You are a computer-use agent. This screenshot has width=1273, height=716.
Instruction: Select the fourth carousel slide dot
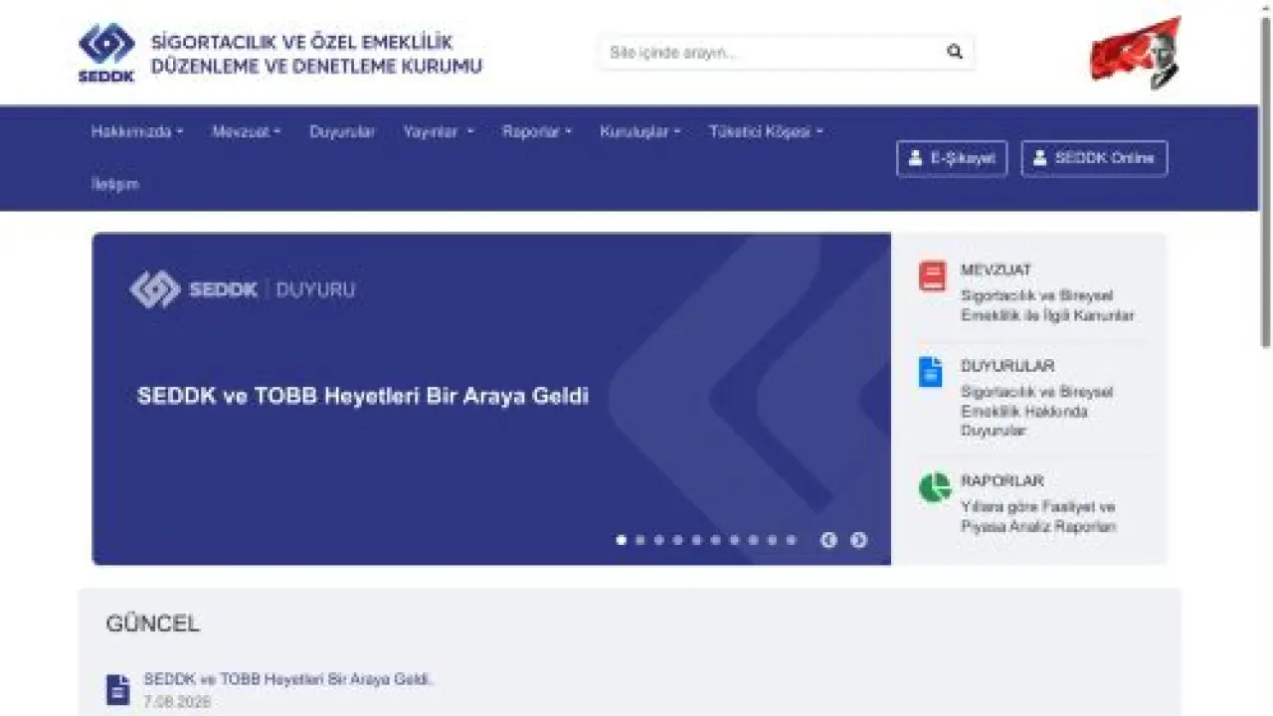(678, 540)
